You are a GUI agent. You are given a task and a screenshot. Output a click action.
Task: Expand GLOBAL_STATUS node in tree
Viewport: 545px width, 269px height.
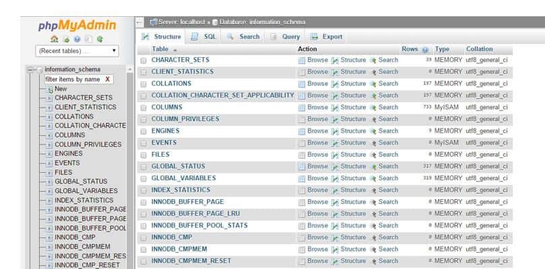(x=49, y=182)
